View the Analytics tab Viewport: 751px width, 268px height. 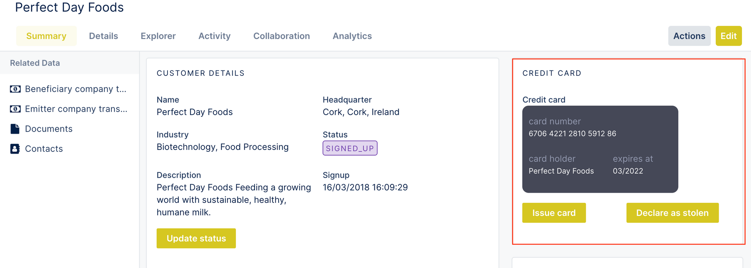point(352,36)
